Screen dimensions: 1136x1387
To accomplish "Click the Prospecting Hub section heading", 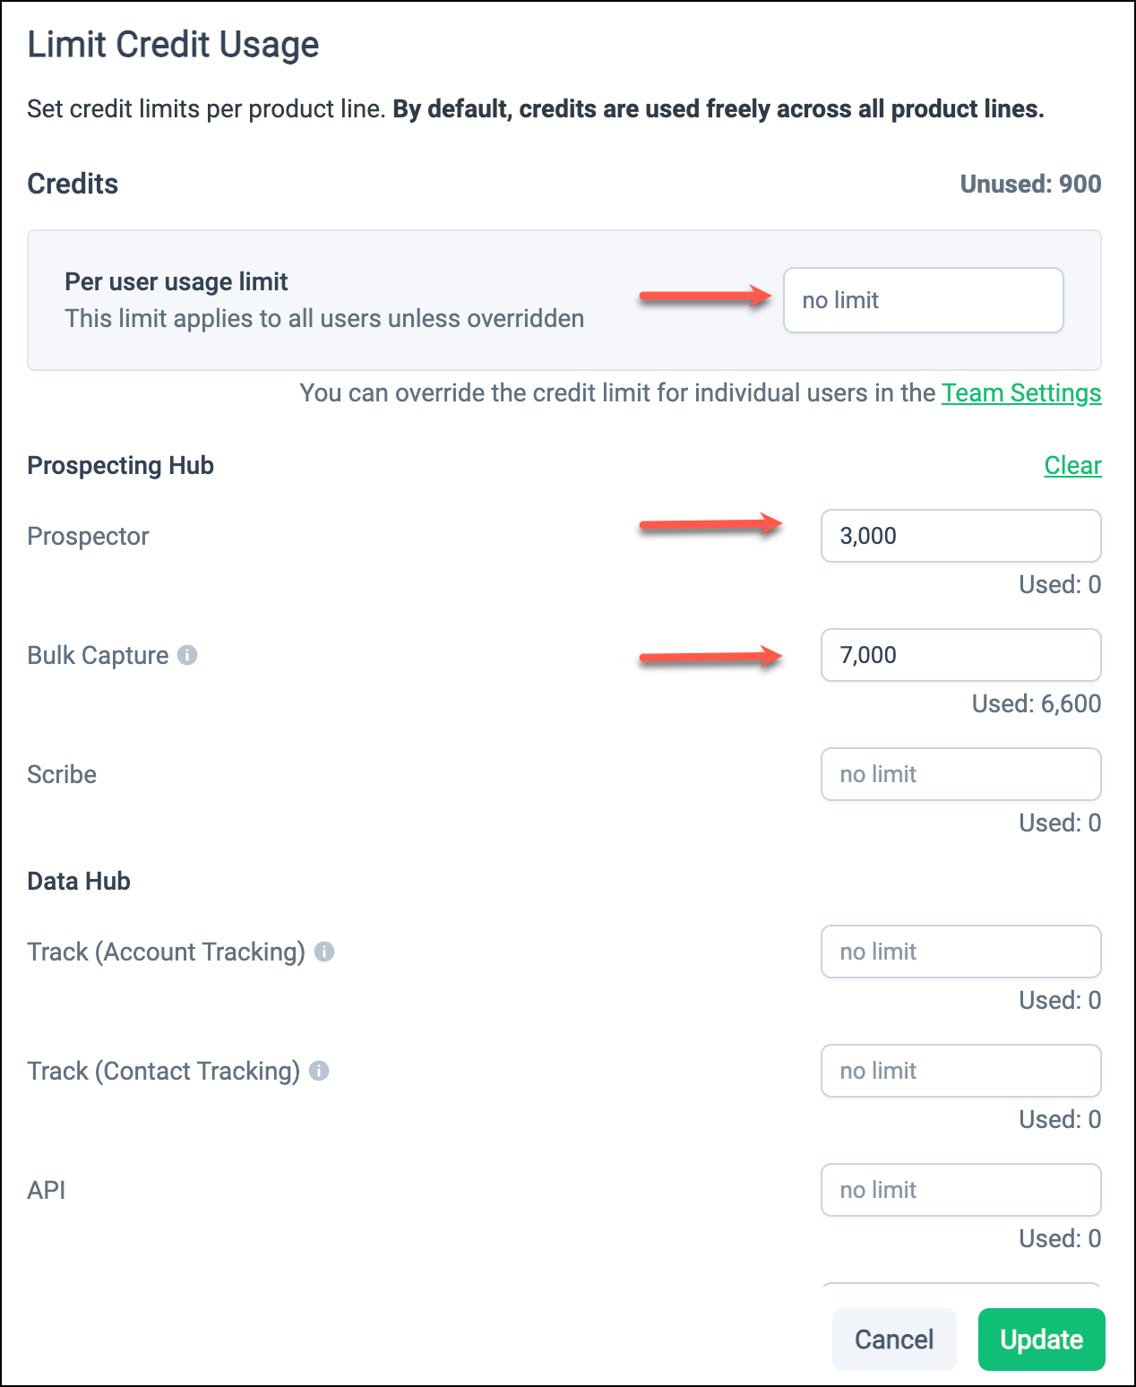I will [121, 466].
